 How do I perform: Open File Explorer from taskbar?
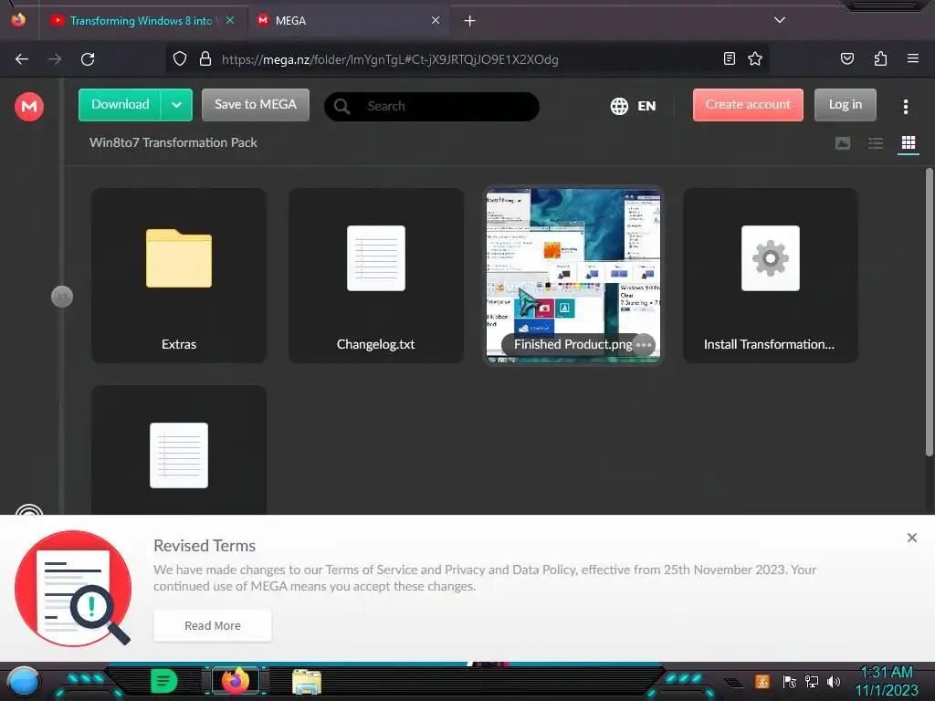click(x=307, y=681)
